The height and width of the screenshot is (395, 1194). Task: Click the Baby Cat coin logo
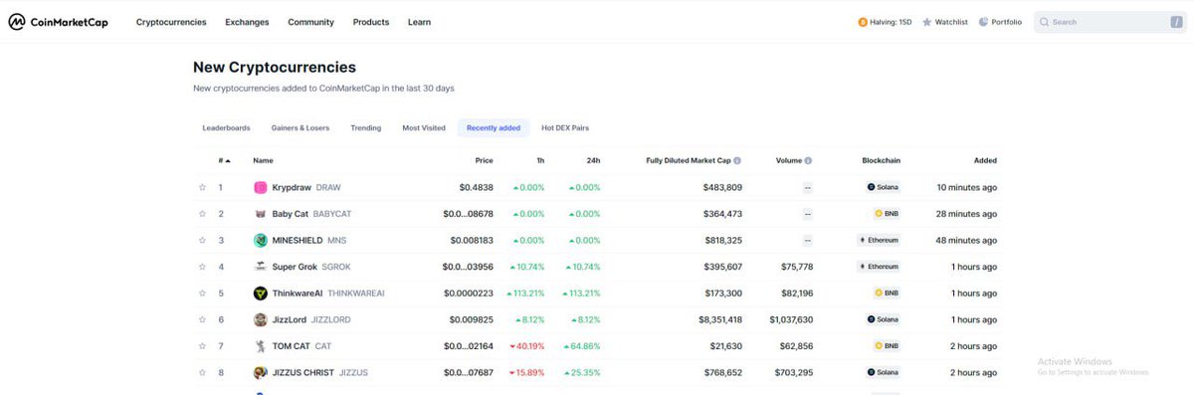261,214
